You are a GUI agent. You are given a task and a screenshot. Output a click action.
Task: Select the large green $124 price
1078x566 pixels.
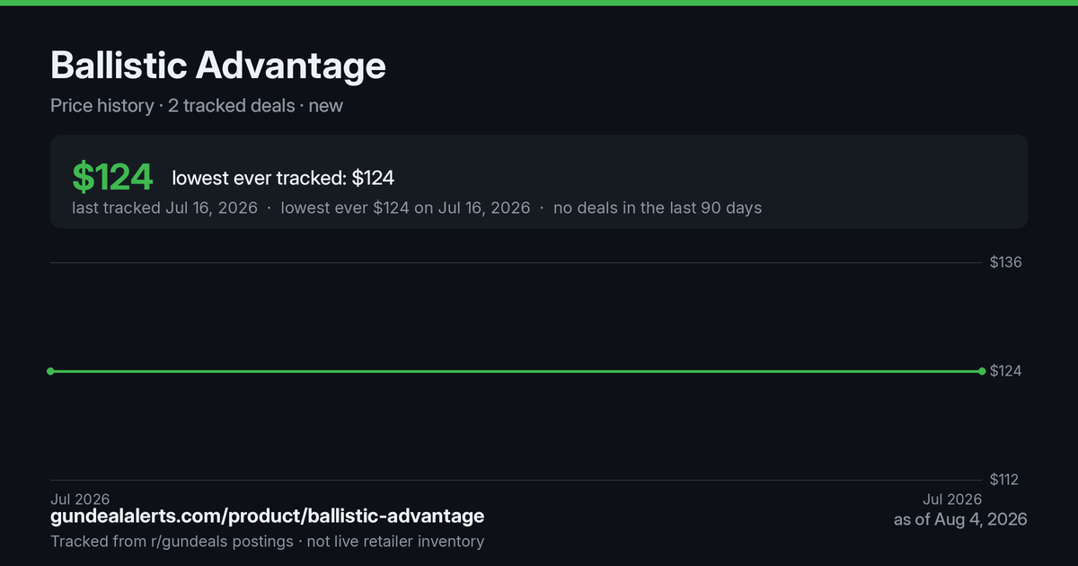[112, 177]
